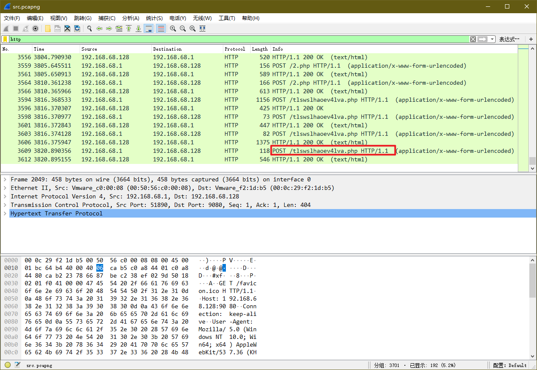Select packet 3609 POST /tlswslhaoev4lva.php row

click(259, 151)
